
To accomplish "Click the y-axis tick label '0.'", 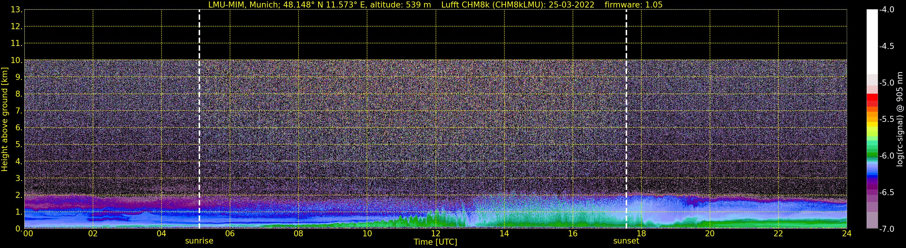I will coord(19,229).
